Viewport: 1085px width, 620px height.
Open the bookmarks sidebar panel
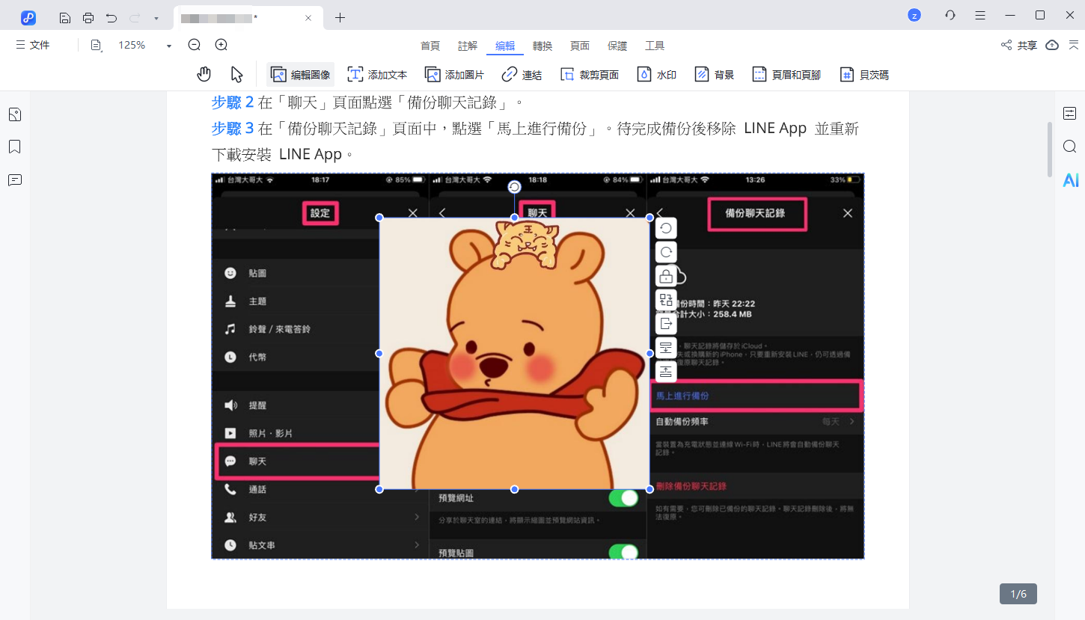pos(14,147)
